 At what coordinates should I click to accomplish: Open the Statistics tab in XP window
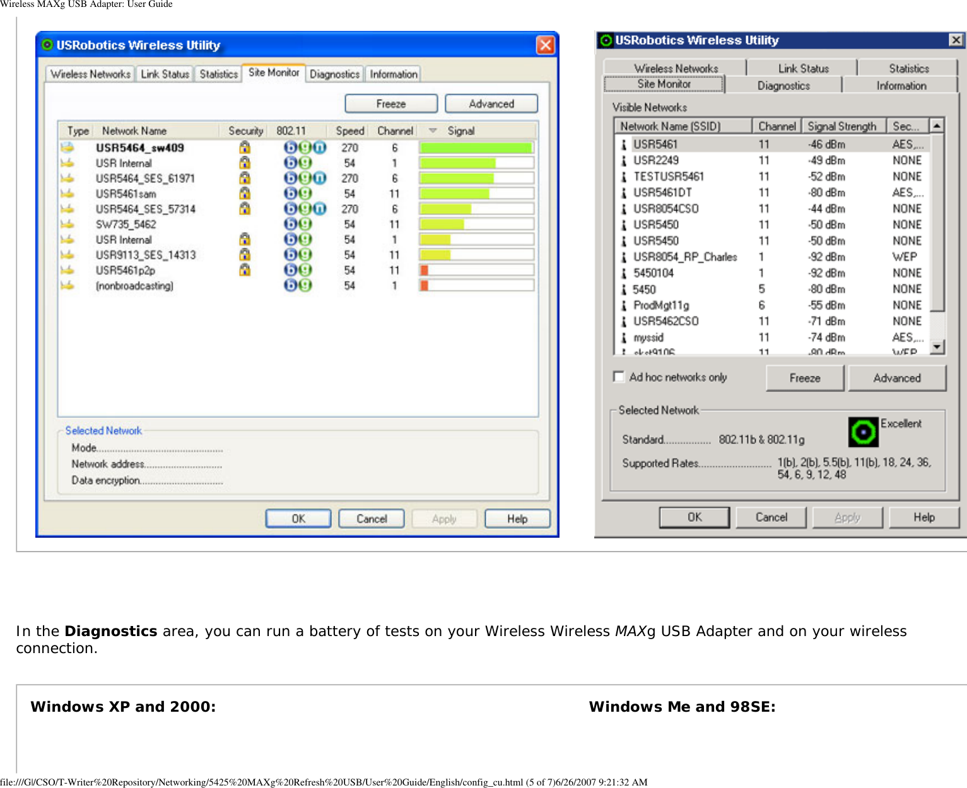219,74
